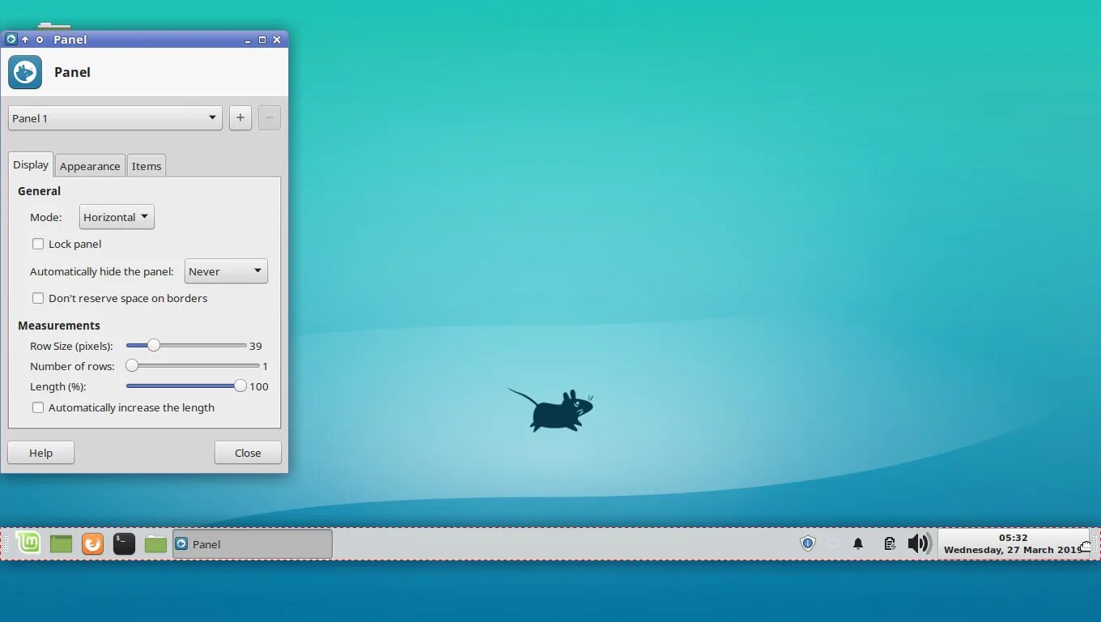The height and width of the screenshot is (622, 1101).
Task: Minimize the Panel preferences window
Action: (x=247, y=39)
